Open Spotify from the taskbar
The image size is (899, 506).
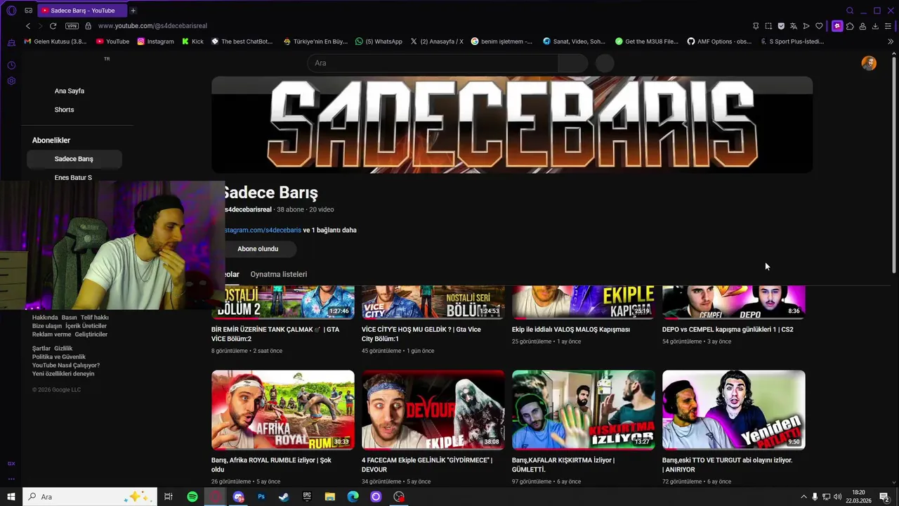(x=192, y=497)
